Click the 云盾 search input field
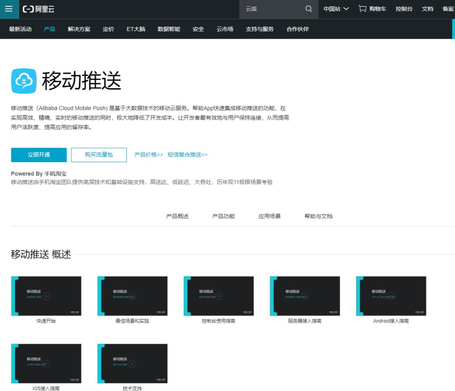Viewport: 455px width, 391px height. [x=274, y=9]
